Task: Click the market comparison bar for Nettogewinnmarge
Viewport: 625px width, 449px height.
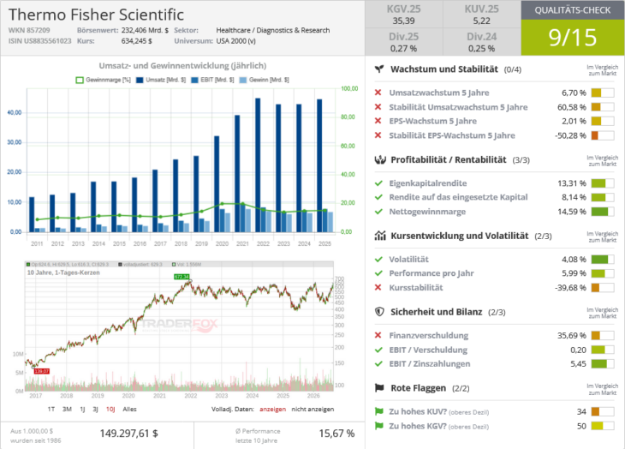Action: pos(602,212)
